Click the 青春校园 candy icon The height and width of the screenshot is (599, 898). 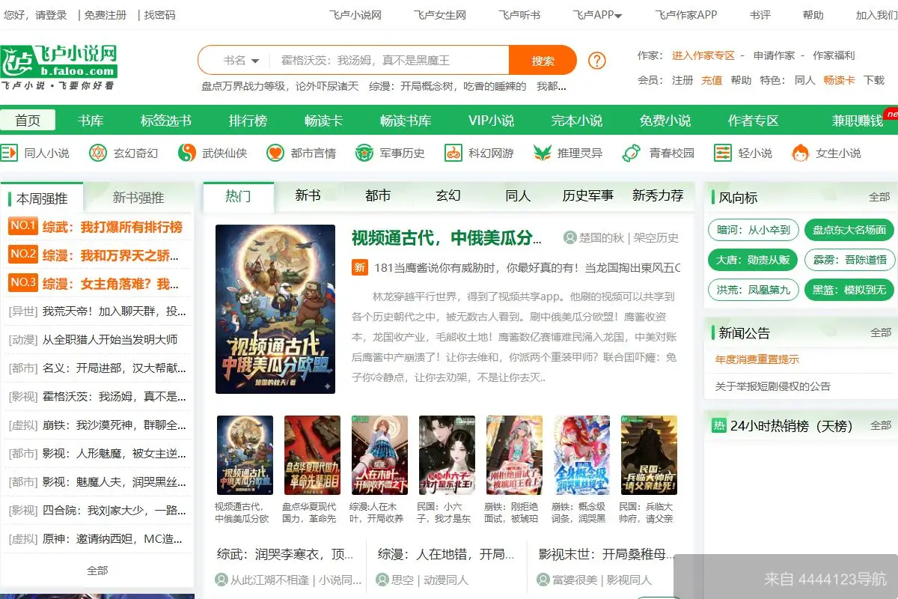(x=632, y=153)
